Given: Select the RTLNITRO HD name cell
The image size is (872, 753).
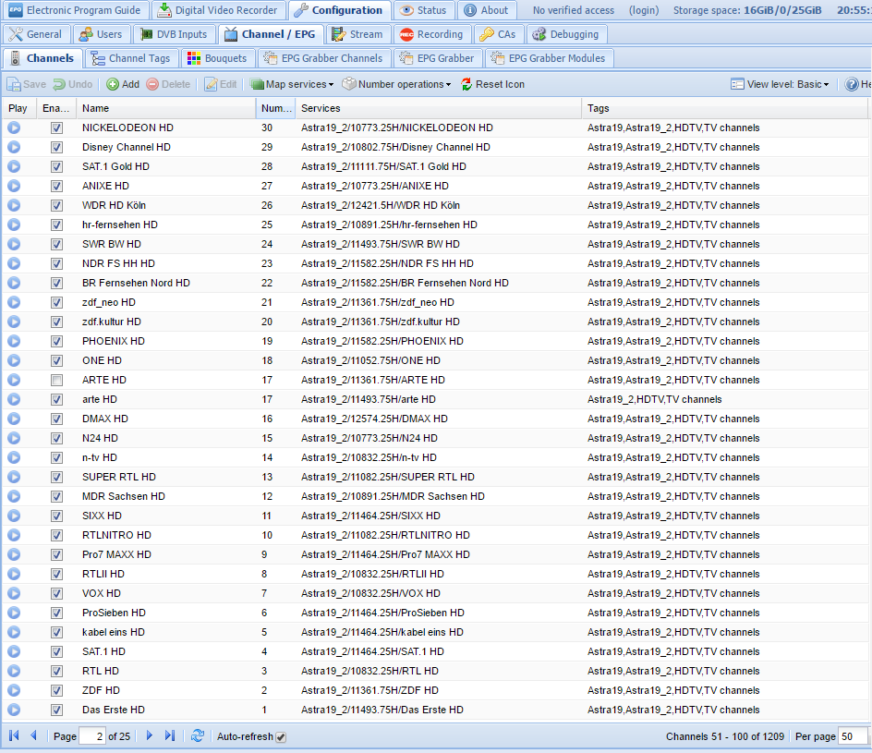Looking at the screenshot, I should [165, 536].
